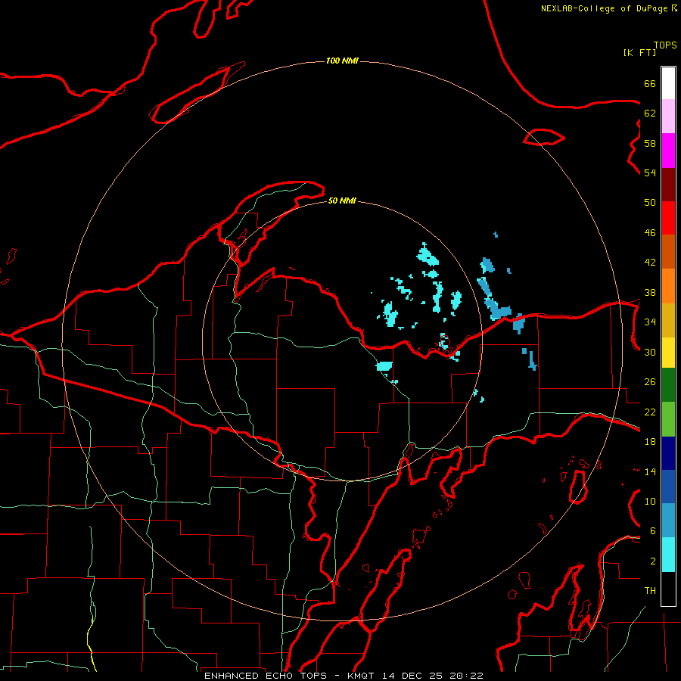Click the 14 legend value
The image size is (681, 681).
(x=650, y=471)
